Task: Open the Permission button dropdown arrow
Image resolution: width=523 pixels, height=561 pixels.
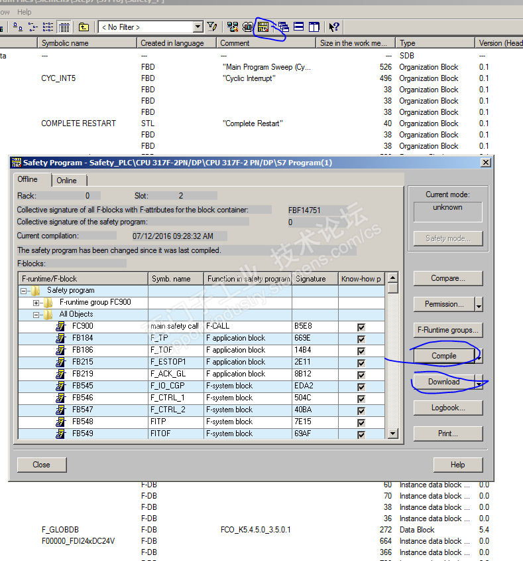Action: 479,304
